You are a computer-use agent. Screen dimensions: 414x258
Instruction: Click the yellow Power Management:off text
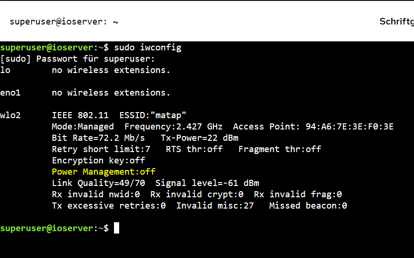[103, 172]
